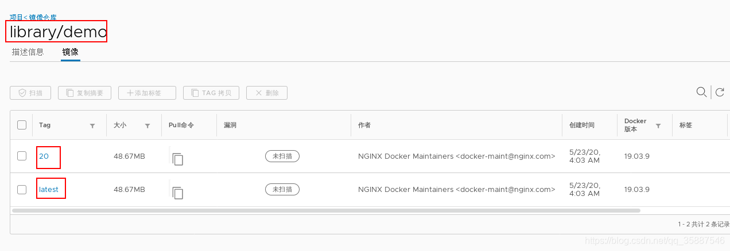Refresh the image list
730x251 pixels.
tap(719, 92)
